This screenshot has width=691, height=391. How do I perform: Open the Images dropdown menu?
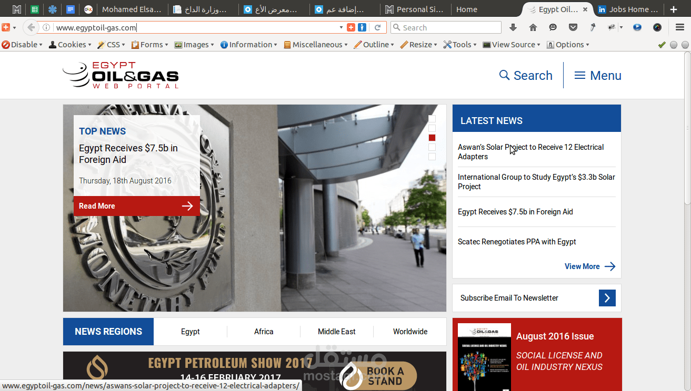coord(194,45)
